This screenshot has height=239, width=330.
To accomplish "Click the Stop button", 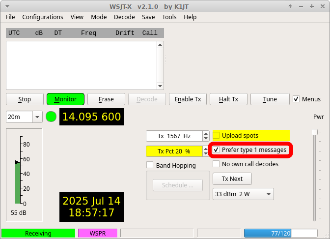I will pyautogui.click(x=25, y=99).
